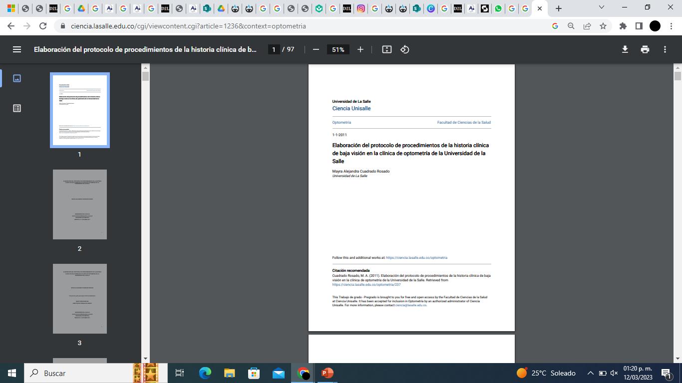Print the PDF document
682x383 pixels.
point(645,49)
